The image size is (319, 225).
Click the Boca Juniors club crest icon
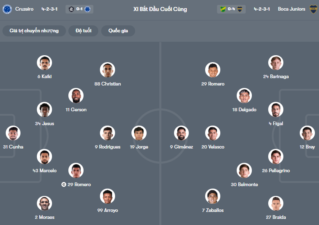(313, 9)
